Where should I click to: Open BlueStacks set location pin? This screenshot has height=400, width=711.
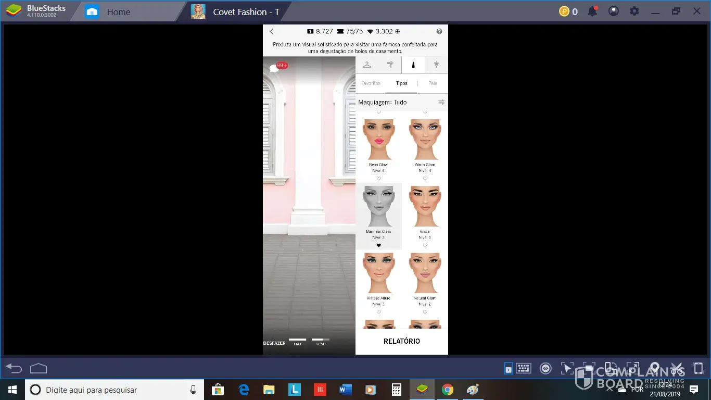(655, 368)
